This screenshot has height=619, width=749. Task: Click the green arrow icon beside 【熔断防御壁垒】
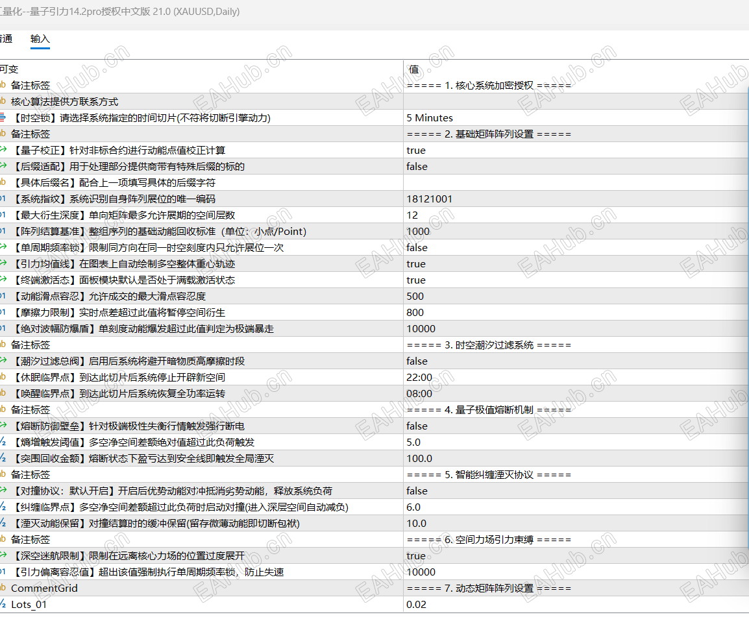click(3, 426)
